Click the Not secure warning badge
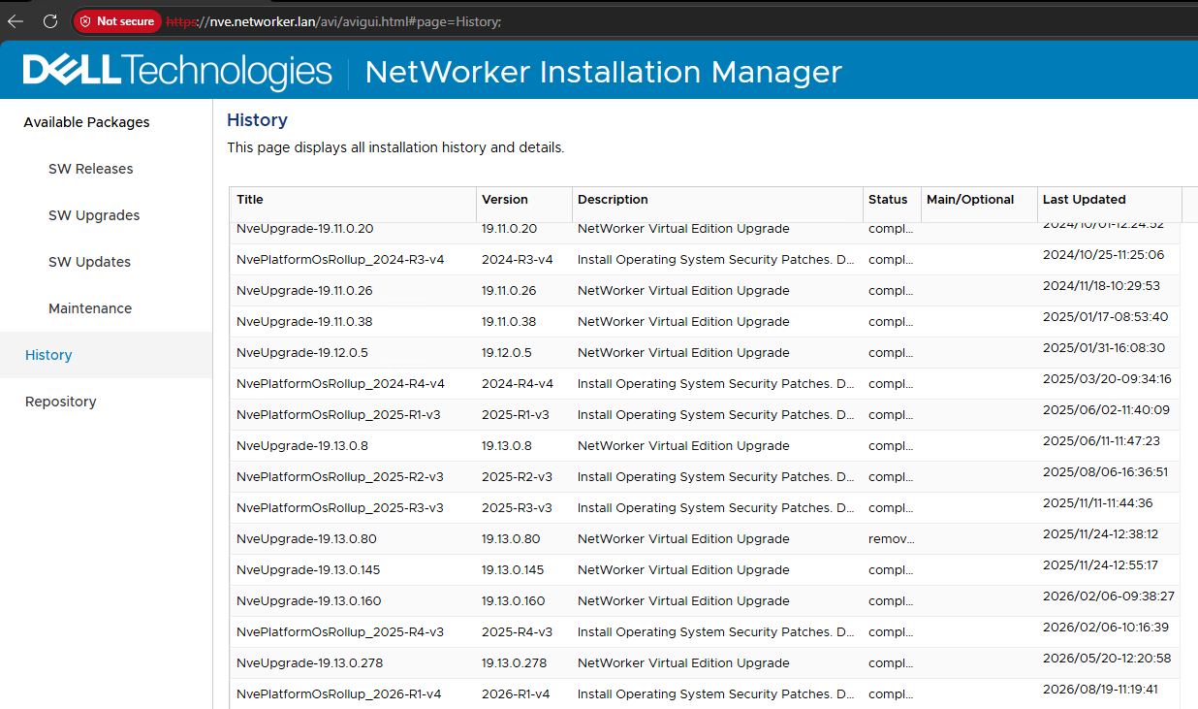Screen dimensions: 1198x709 [116, 20]
